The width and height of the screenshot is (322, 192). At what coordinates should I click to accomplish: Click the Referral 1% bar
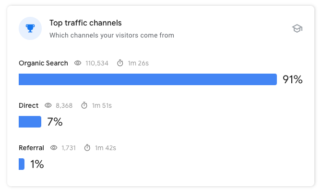click(22, 164)
